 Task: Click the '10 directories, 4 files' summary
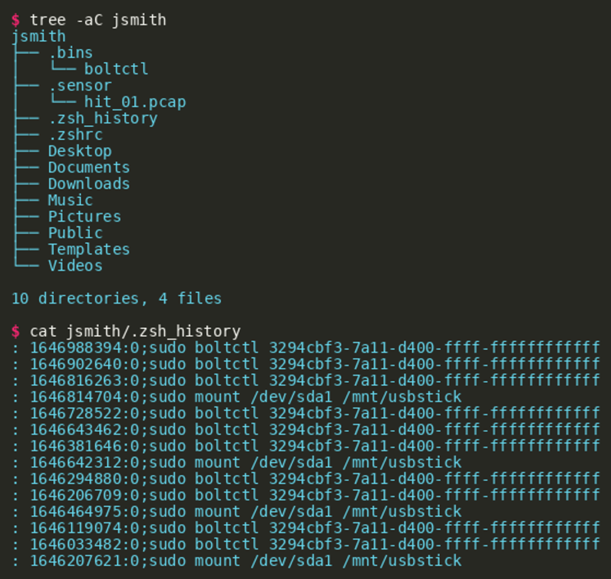click(116, 299)
